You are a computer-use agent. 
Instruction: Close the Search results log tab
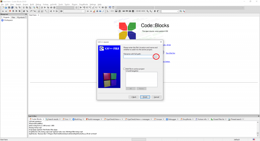[60, 119]
